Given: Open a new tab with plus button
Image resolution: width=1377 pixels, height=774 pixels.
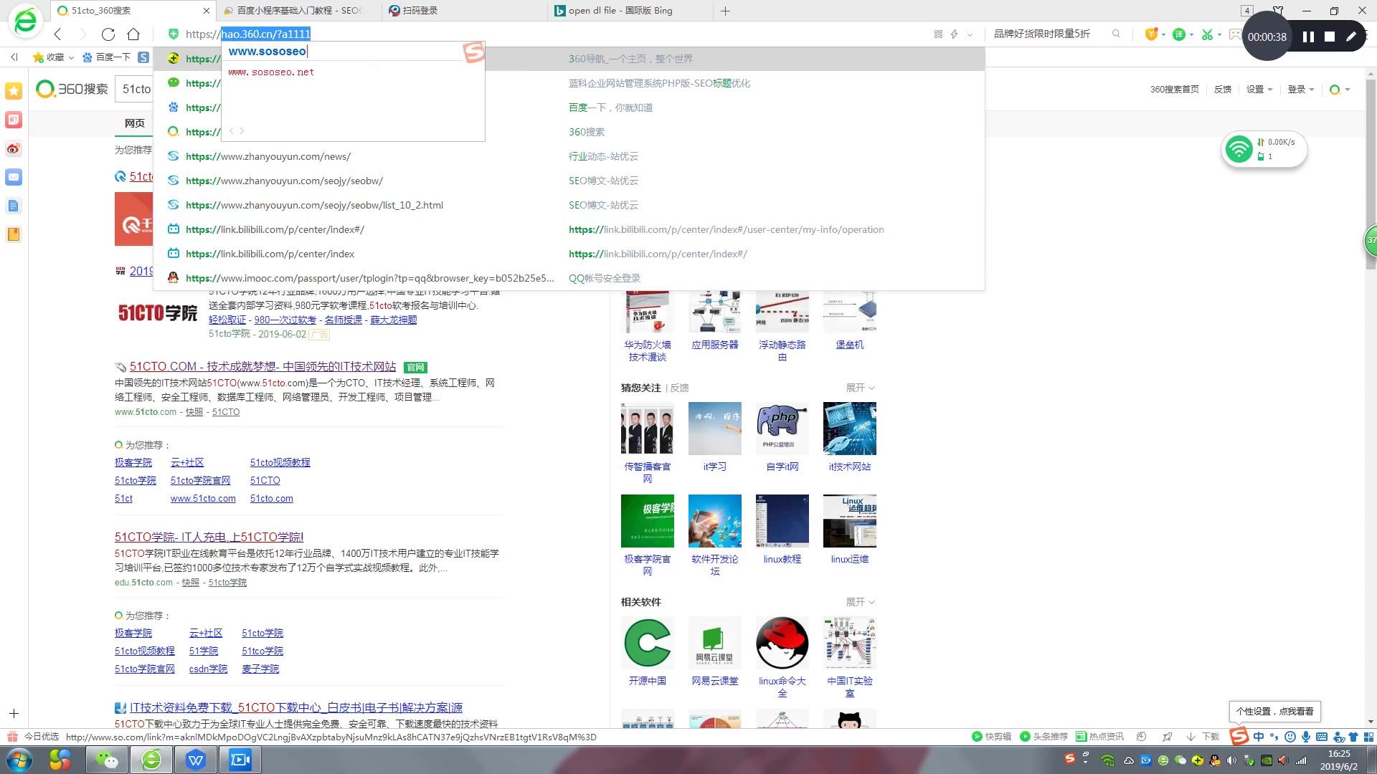Looking at the screenshot, I should click(725, 11).
